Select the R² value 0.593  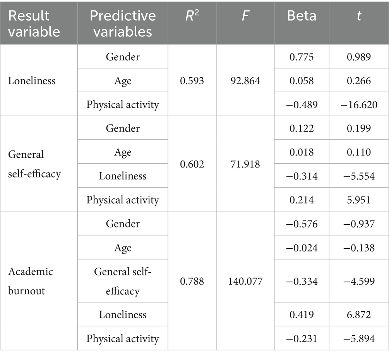tap(192, 80)
